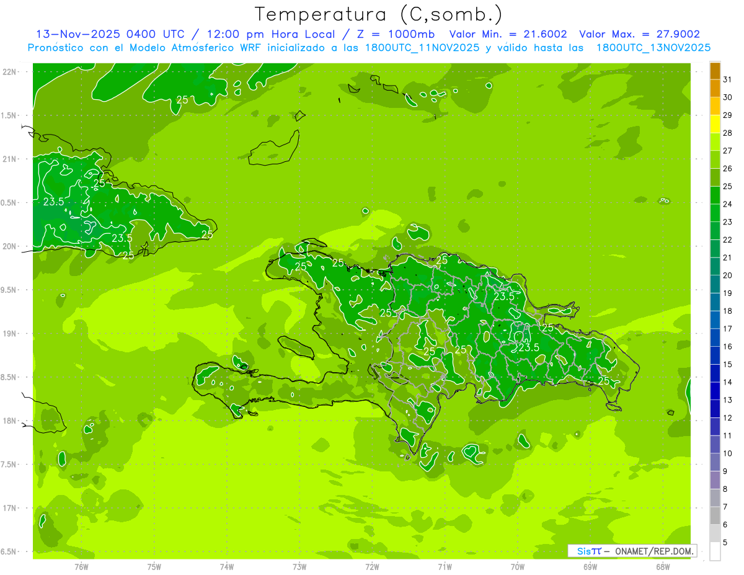The width and height of the screenshot is (744, 575).
Task: Click longitude axis label "73W"
Action: click(299, 567)
